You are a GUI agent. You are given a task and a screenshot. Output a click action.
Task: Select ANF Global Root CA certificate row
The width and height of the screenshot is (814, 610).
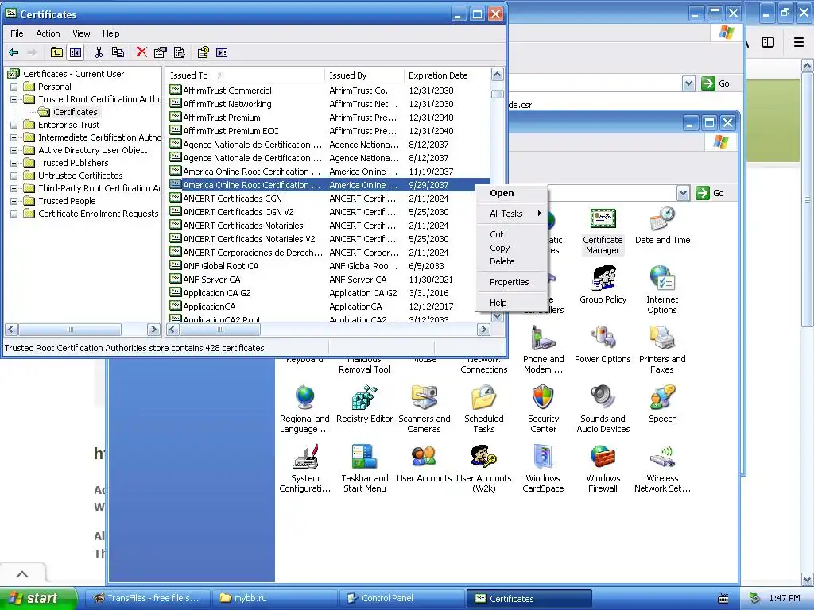[x=329, y=266]
